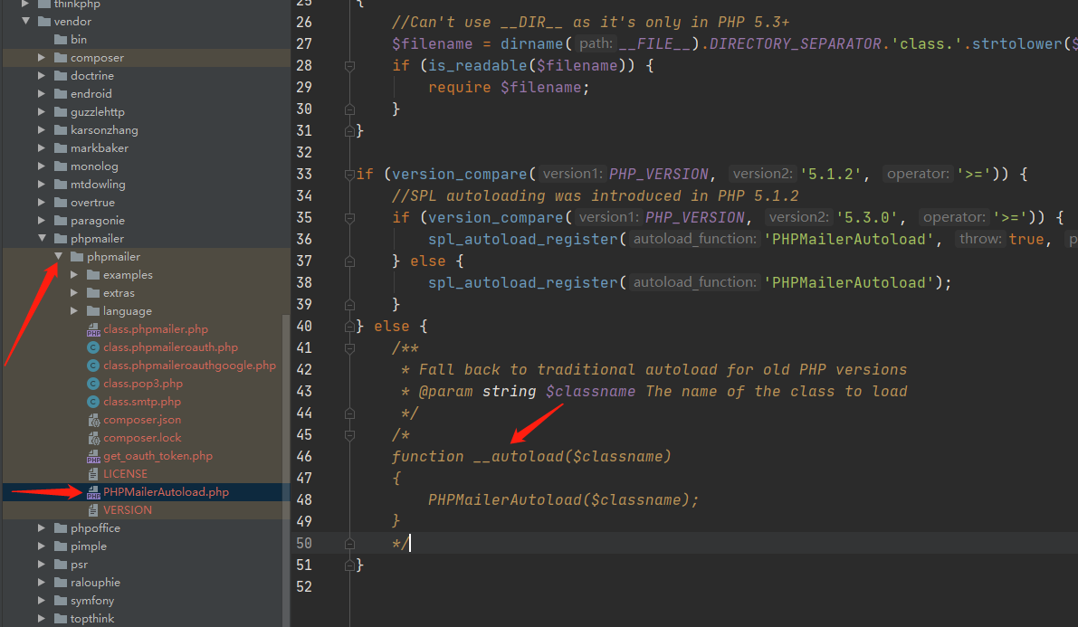Expand the paragonie folder arrow
This screenshot has width=1078, height=627.
[x=42, y=221]
